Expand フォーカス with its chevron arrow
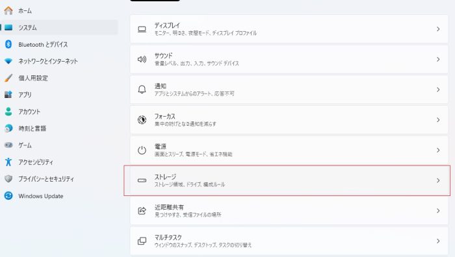Screen dimensions: 455x257 click(x=438, y=120)
